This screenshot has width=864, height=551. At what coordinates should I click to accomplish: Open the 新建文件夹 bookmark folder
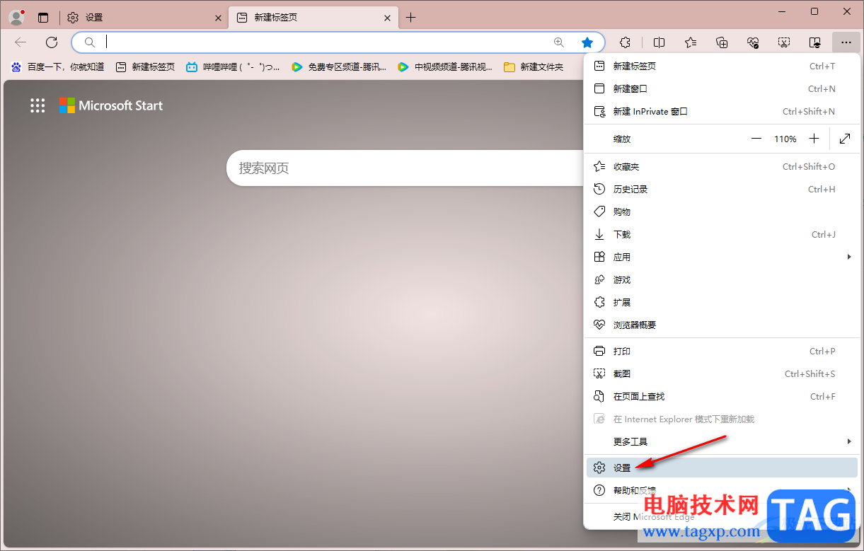(x=534, y=67)
